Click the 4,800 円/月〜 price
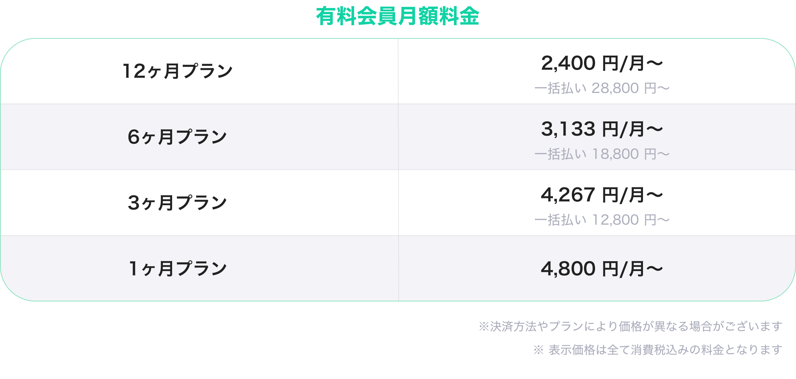The width and height of the screenshot is (796, 379). click(602, 269)
